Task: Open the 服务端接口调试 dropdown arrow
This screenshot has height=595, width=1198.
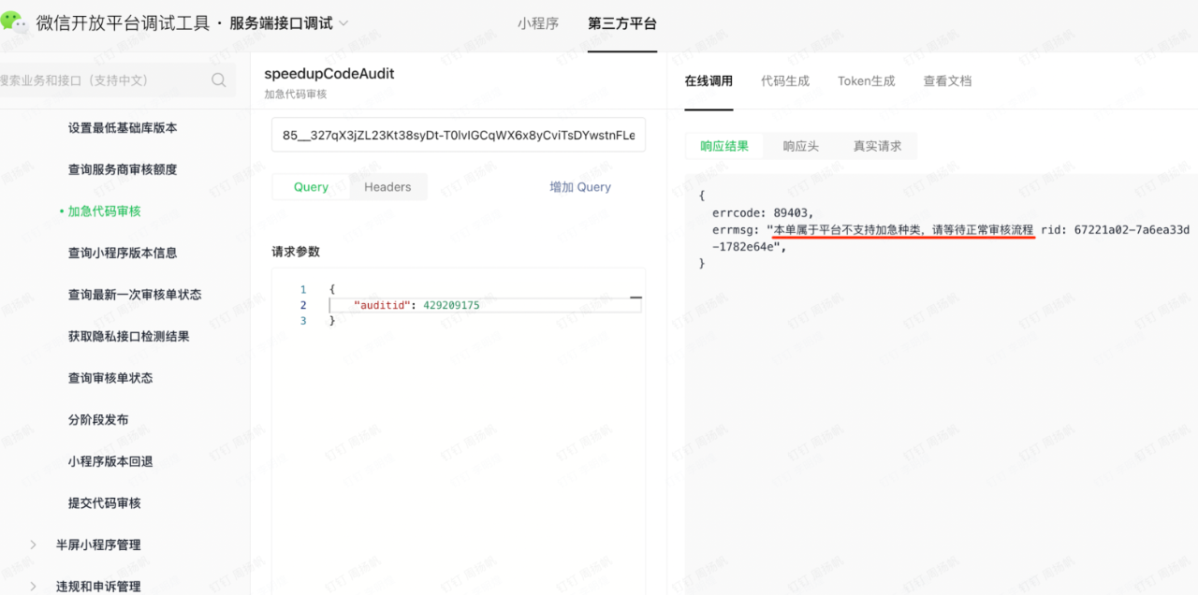Action: (343, 23)
